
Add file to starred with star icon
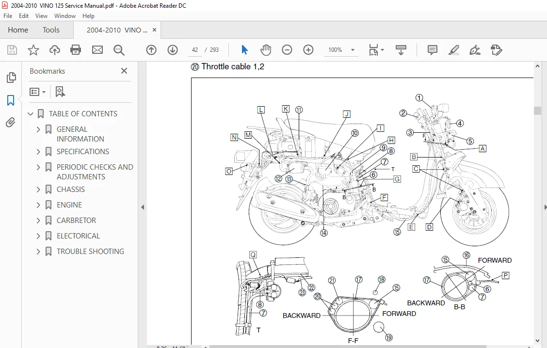pyautogui.click(x=33, y=50)
